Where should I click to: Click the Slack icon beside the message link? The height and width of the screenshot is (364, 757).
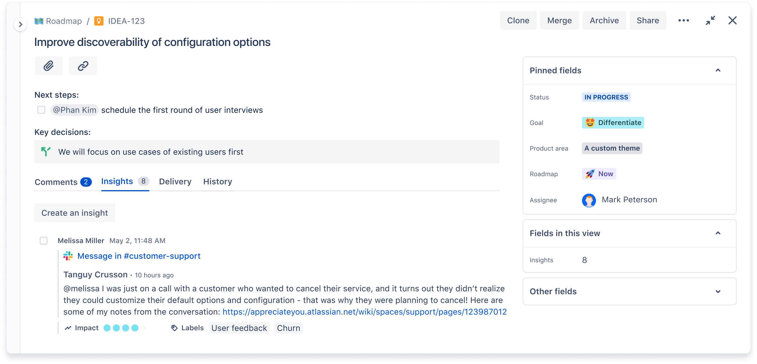68,256
